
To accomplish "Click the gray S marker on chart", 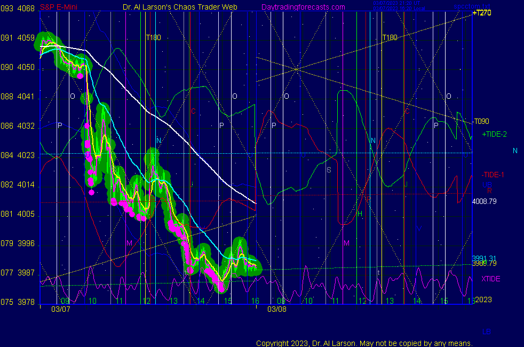I will click(329, 170).
